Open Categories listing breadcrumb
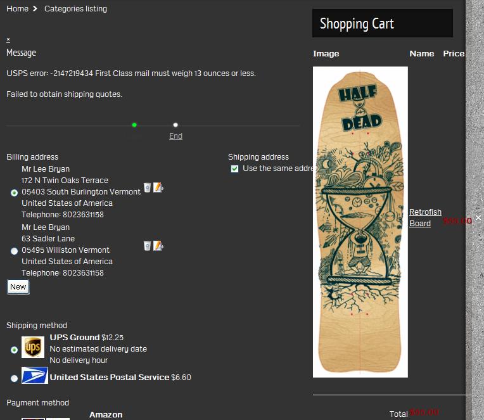 click(75, 9)
